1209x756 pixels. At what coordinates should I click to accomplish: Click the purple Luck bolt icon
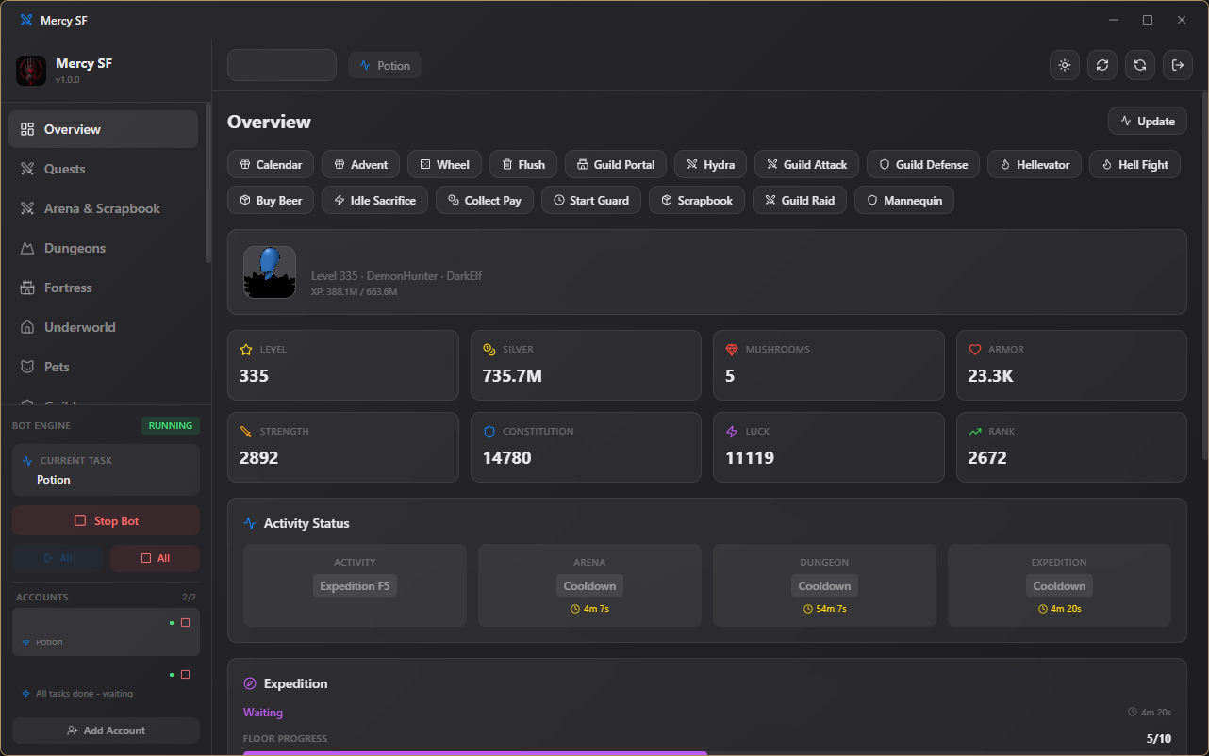732,431
